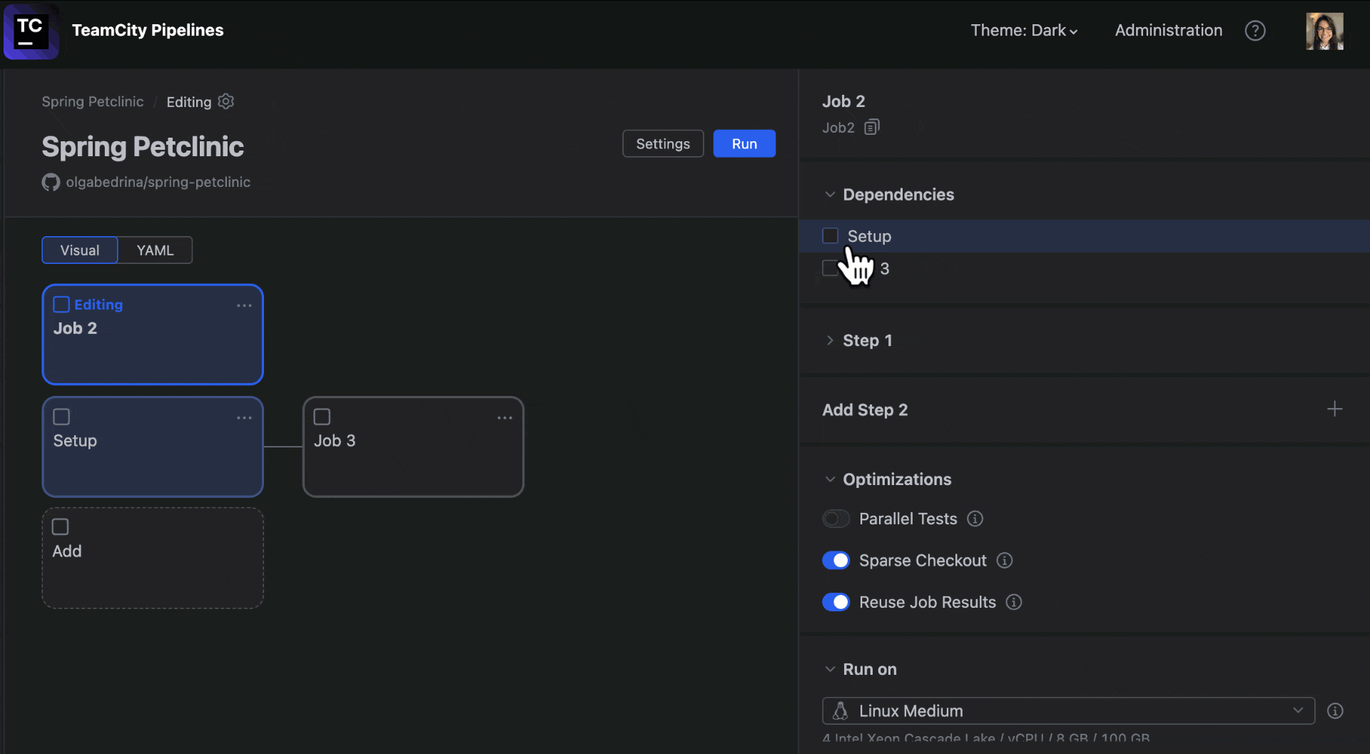
Task: Click the icon on the Add job card
Action: [x=61, y=527]
